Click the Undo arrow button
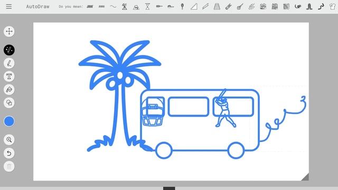This screenshot has width=338, height=190. click(9, 153)
